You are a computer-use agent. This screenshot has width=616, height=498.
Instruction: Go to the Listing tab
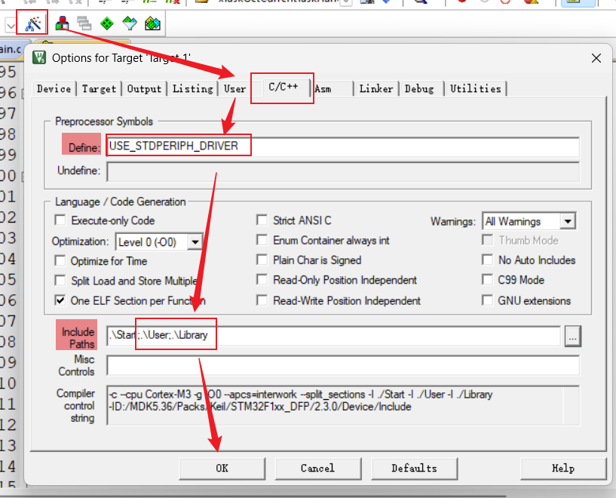[x=192, y=89]
